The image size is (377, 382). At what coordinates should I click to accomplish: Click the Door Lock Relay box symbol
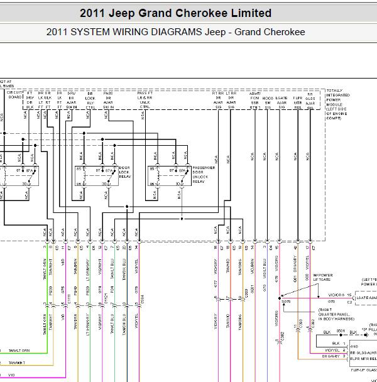pos(97,176)
